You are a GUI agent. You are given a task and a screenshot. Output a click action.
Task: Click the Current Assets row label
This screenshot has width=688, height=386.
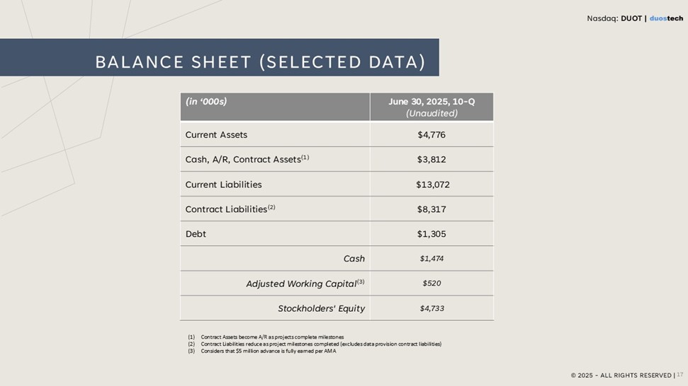pyautogui.click(x=216, y=135)
